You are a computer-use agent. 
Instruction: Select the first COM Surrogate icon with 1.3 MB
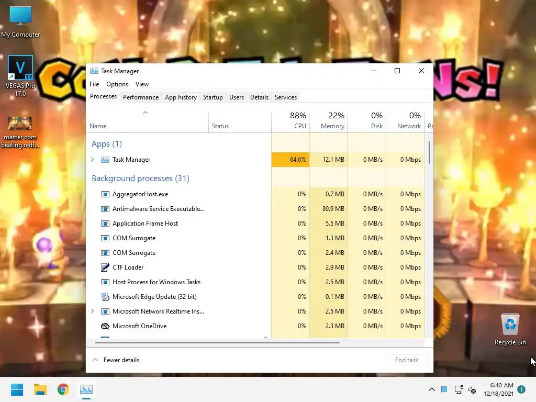[x=105, y=238]
